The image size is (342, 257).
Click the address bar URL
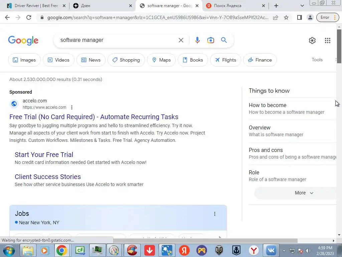pos(158,17)
